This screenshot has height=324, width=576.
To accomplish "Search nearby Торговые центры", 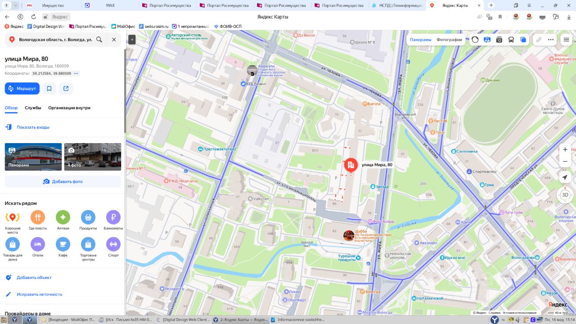I will click(x=88, y=250).
